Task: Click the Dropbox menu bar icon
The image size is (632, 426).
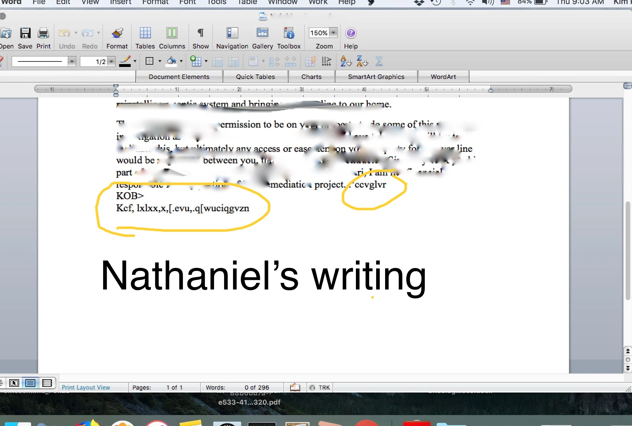Action: pyautogui.click(x=419, y=3)
